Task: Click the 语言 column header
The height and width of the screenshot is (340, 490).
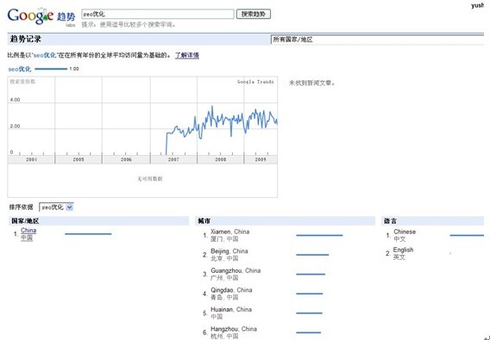Action: 390,221
